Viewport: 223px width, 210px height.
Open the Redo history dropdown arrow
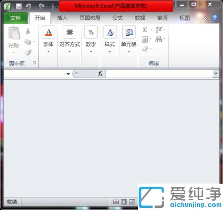pyautogui.click(x=48, y=6)
